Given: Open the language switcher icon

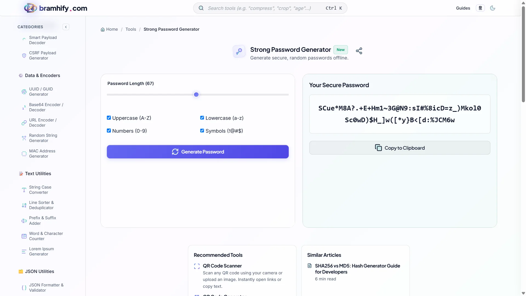Looking at the screenshot, I should pos(480,8).
